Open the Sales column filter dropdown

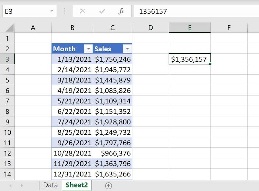tap(127, 48)
